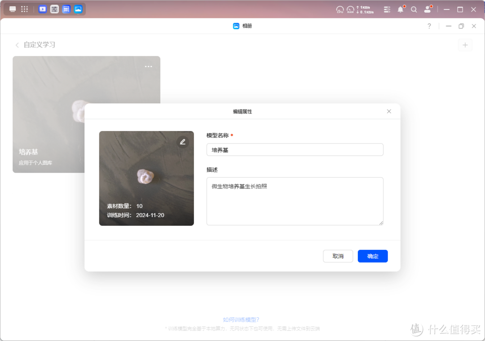Image resolution: width=485 pixels, height=341 pixels.
Task: Go back via the 自定义学习 chevron
Action: point(17,45)
